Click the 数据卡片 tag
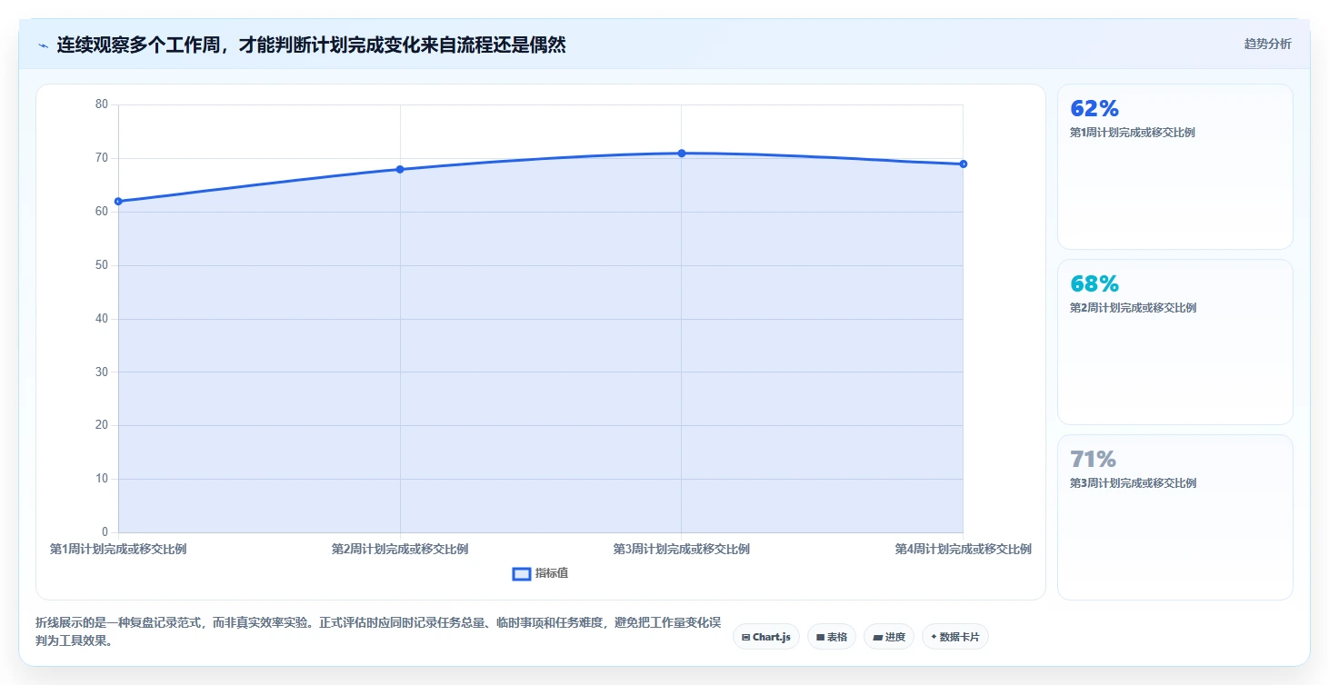Viewport: 1329px width, 685px height. tap(955, 637)
